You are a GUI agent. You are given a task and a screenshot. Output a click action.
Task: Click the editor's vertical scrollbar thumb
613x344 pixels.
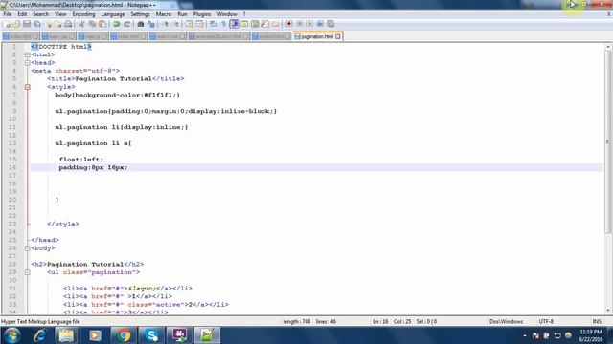[x=608, y=142]
